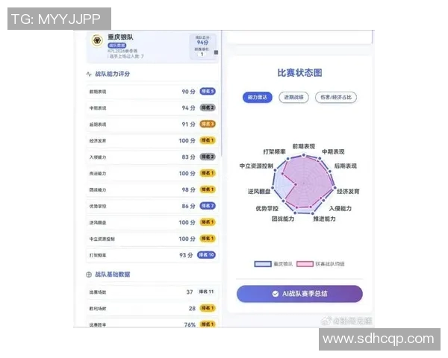The image size is (448, 358).
Task: Click the small gray square beside the score box
Action: 216,52
